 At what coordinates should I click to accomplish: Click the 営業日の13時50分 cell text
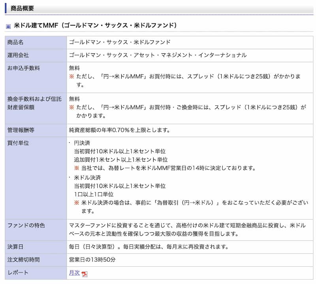pos(92,260)
